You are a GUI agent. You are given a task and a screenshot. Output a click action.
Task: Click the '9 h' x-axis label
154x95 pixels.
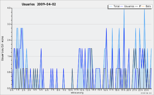[64, 90]
